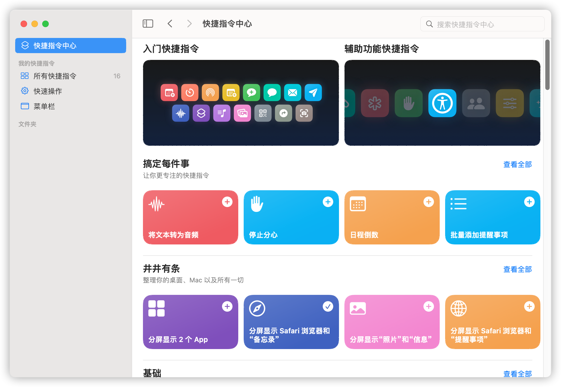Click the magnifier icon in search field
The height and width of the screenshot is (387, 561).
(429, 24)
